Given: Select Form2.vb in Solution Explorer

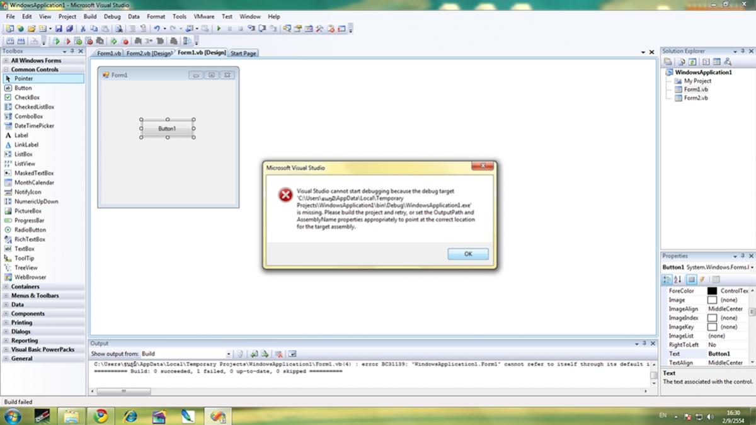Looking at the screenshot, I should [696, 98].
